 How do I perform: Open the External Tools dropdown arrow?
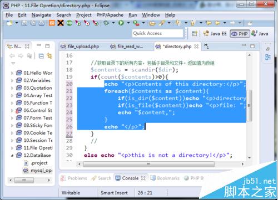(x=143, y=23)
